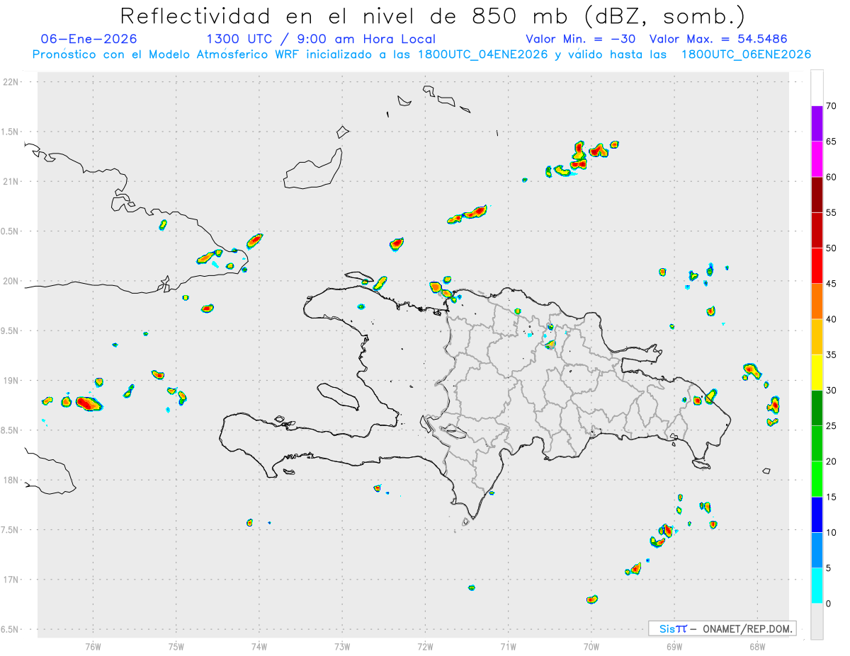Click the dark blue 10–15 dBZ color band
850x656 pixels.
tap(817, 514)
